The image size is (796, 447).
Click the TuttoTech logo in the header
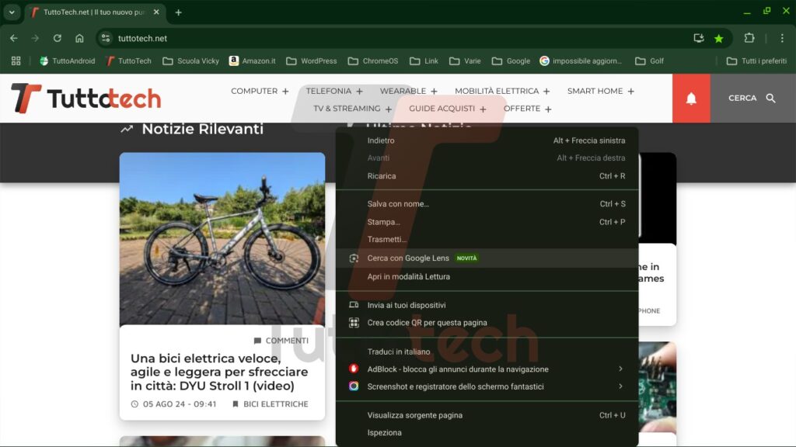tap(86, 99)
